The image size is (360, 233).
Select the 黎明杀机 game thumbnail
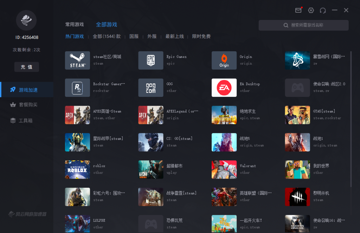coord(297,197)
